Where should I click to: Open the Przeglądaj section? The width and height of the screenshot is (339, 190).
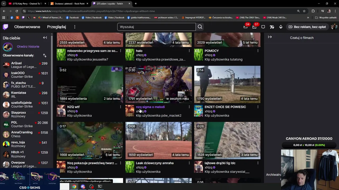(x=56, y=27)
